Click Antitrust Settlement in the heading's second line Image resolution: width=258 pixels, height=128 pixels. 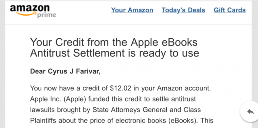[77, 53]
